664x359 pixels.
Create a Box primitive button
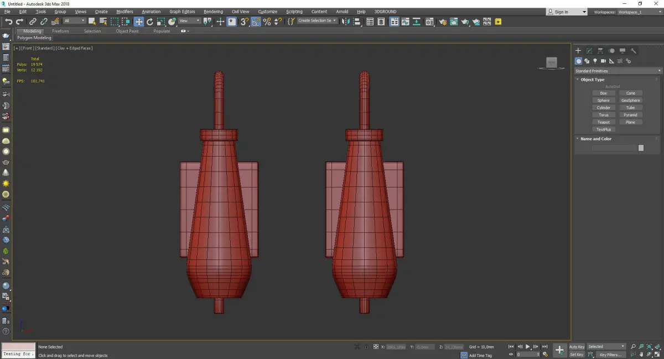(603, 93)
